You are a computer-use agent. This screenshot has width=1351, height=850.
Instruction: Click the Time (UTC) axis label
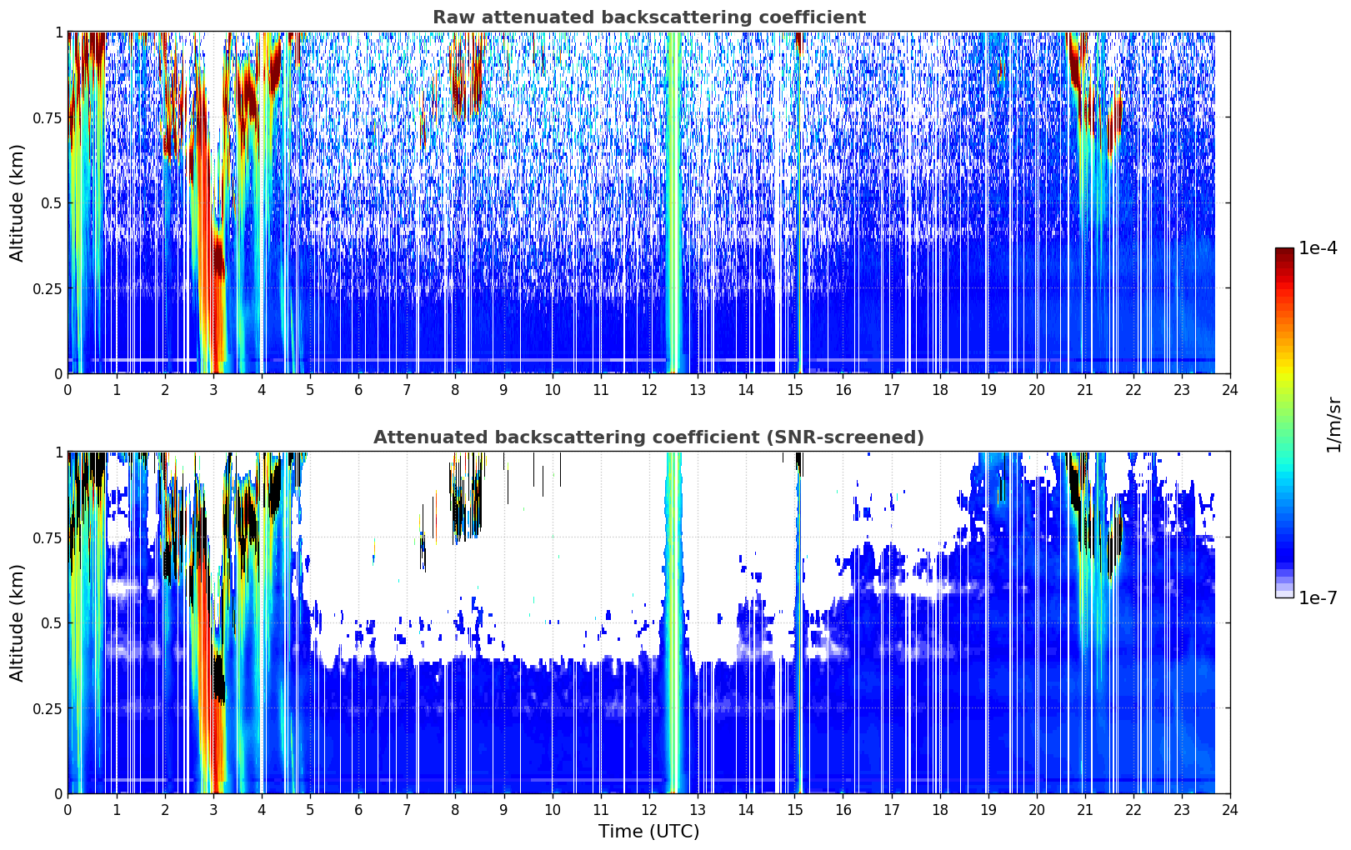648,832
